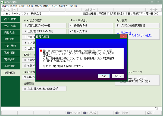This screenshot has width=163, height=116.
Task: Click the 虎の巻 toolbar button
Action: click(x=154, y=10)
